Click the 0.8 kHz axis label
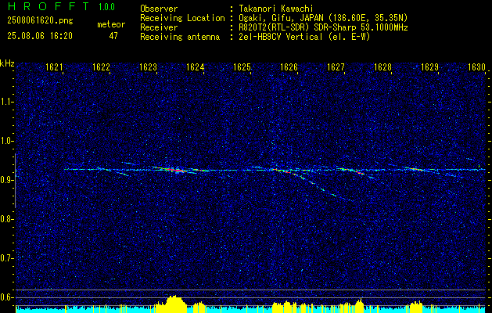This screenshot has height=313, width=492. (x=7, y=219)
